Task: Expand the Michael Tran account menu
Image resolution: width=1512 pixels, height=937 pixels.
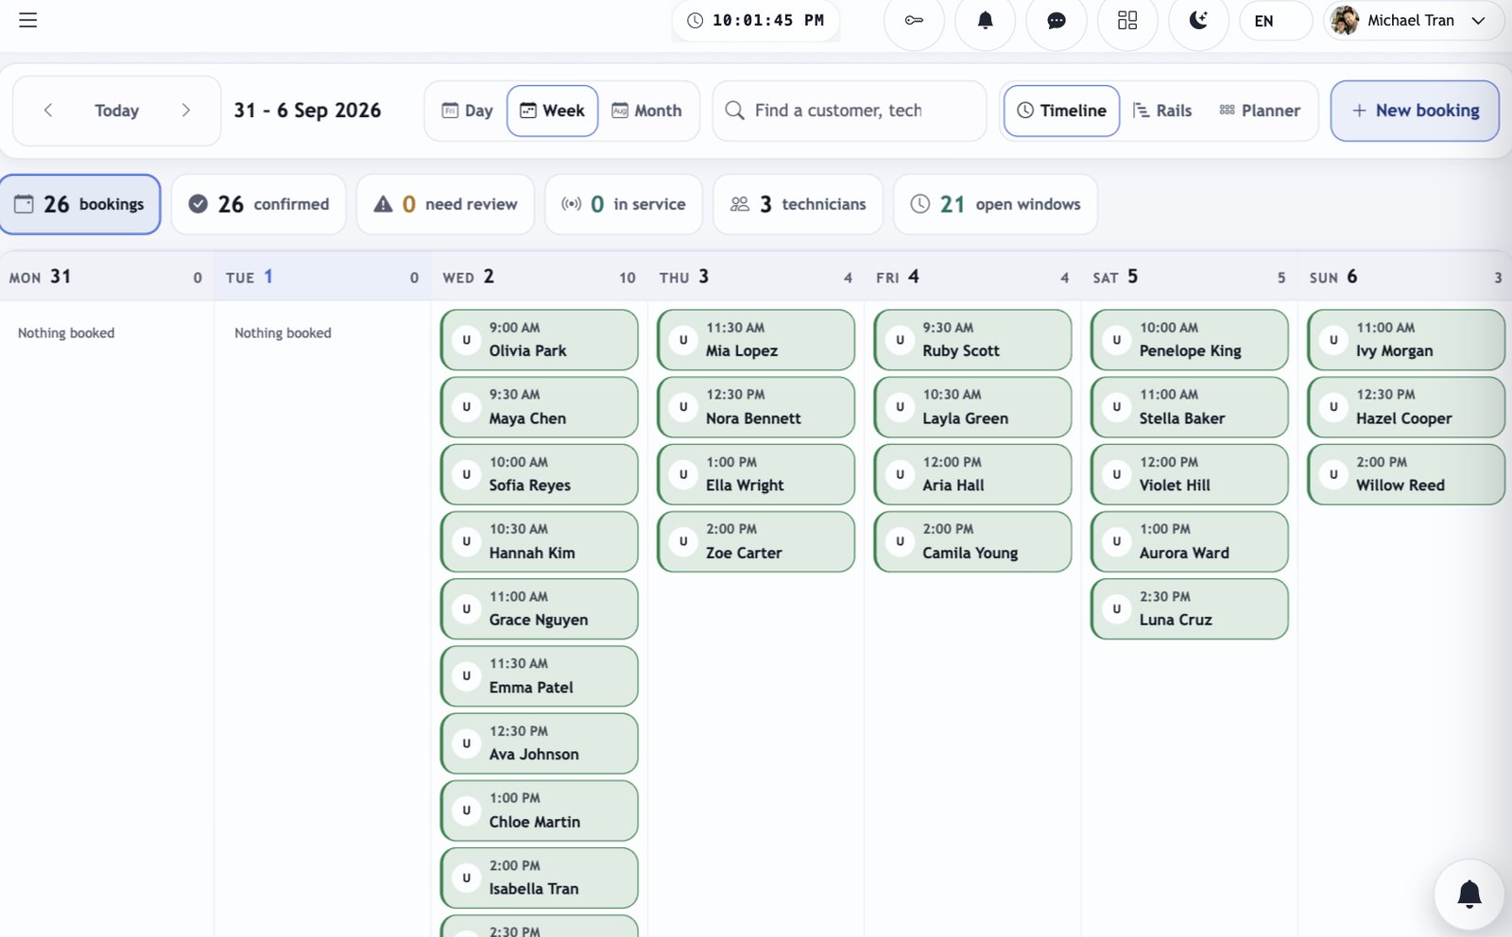Action: point(1414,21)
